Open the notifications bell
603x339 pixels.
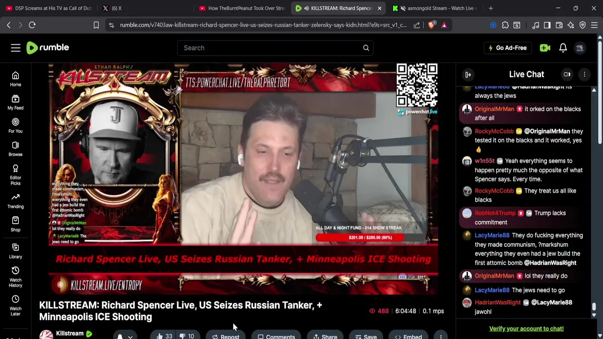click(x=563, y=48)
